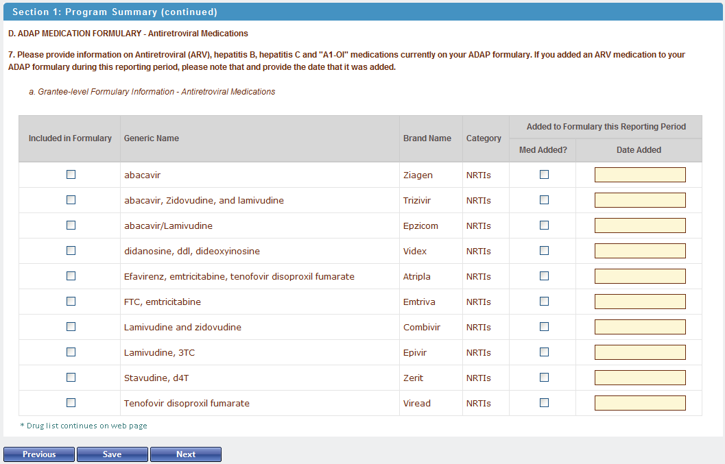This screenshot has height=464, width=725.
Task: Enable Included in Formulary for Zerit
Action: 71,378
